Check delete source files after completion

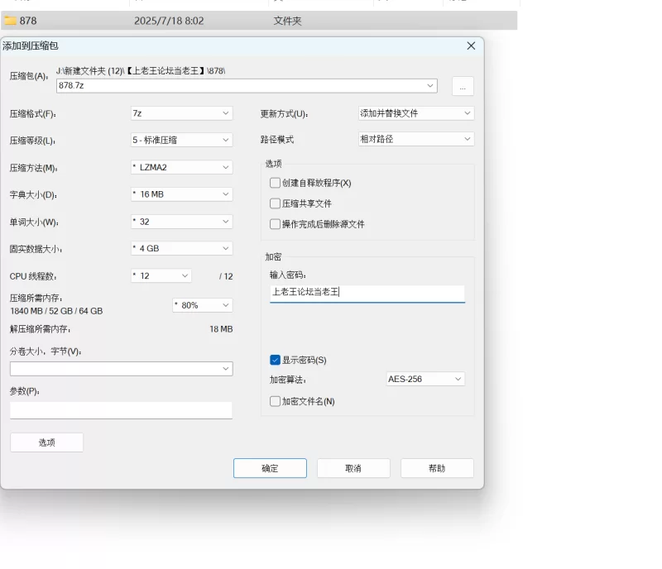click(276, 224)
